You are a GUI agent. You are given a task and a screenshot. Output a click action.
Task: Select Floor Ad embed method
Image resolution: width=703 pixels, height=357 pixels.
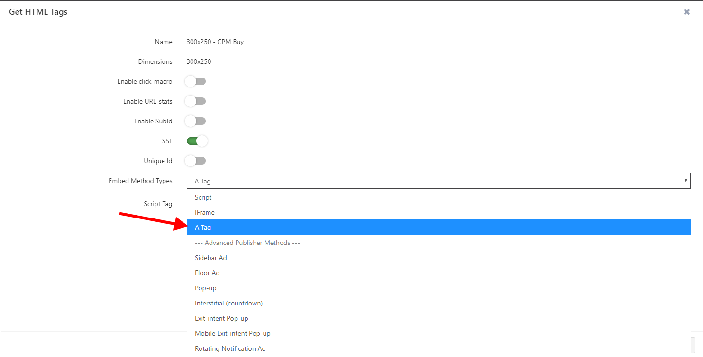(x=439, y=273)
